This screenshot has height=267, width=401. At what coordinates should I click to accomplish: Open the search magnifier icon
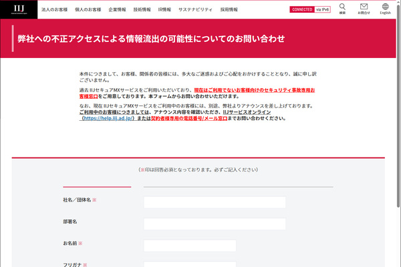[342, 9]
